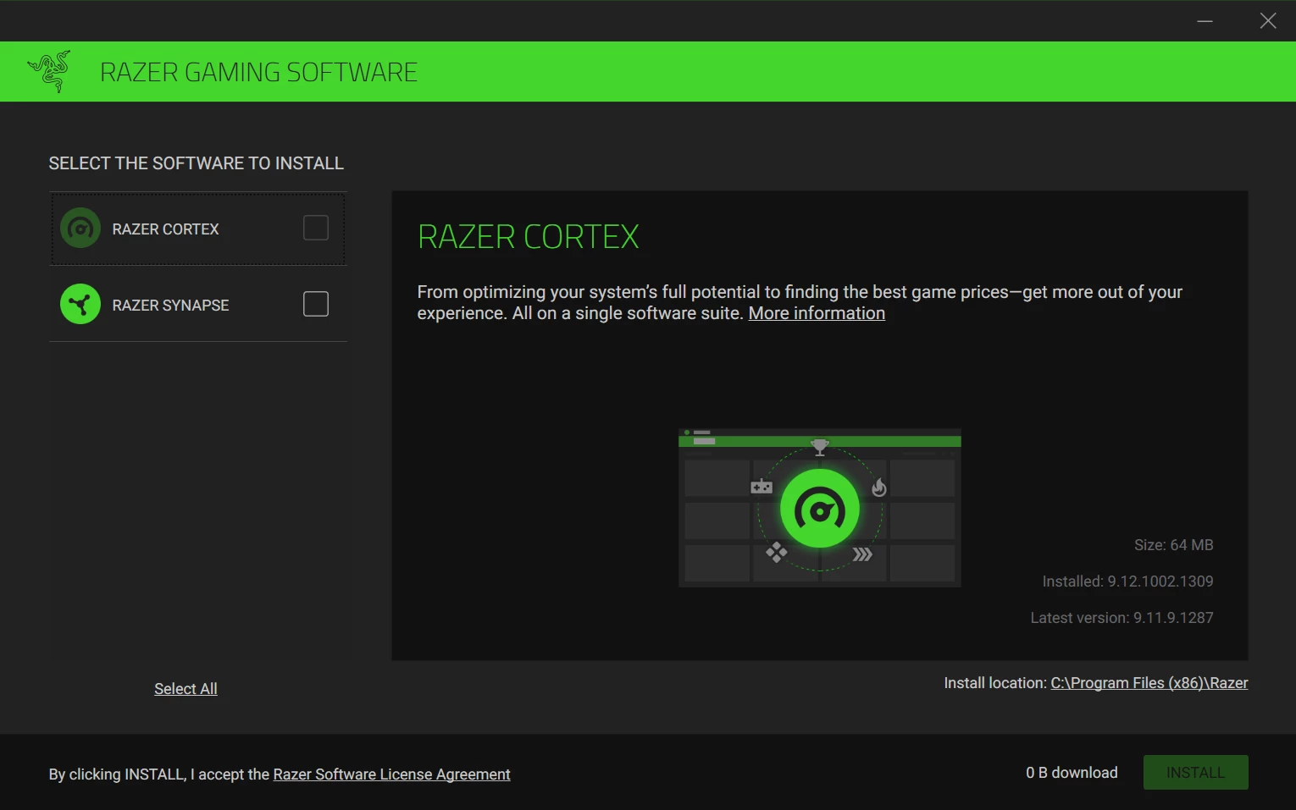Change the install location path link

pyautogui.click(x=1149, y=682)
